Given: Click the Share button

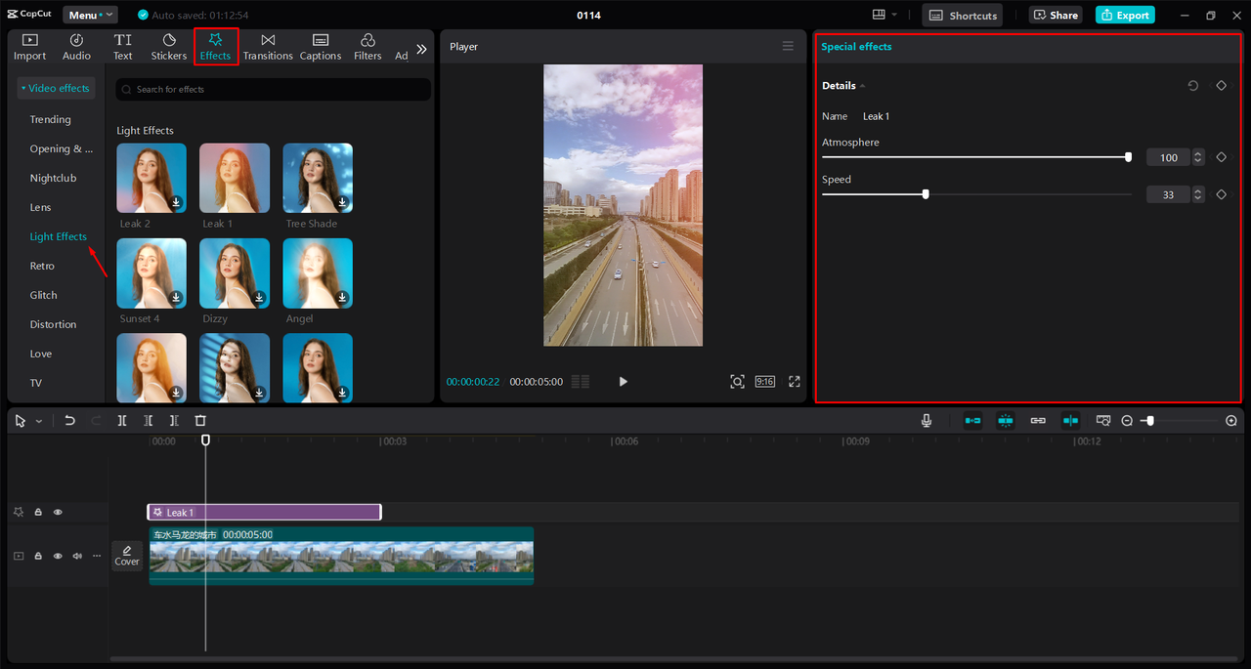Looking at the screenshot, I should click(1055, 15).
